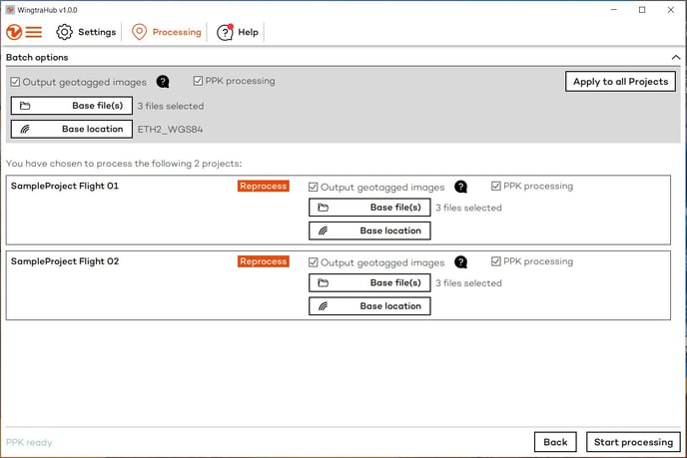Click help bubble beside batch Output geotagged images

[x=163, y=82]
